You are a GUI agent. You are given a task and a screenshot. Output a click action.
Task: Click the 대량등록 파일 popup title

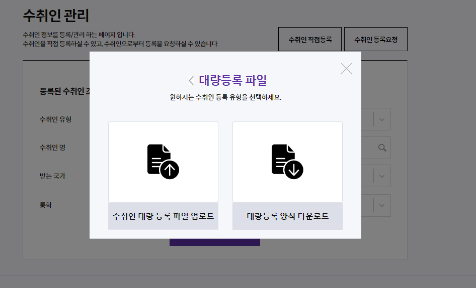click(233, 80)
